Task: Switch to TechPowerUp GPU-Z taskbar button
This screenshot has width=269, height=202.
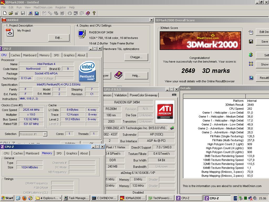Action: point(161,198)
